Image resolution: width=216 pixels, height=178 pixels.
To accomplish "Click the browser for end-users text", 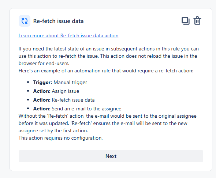I will [44, 63].
